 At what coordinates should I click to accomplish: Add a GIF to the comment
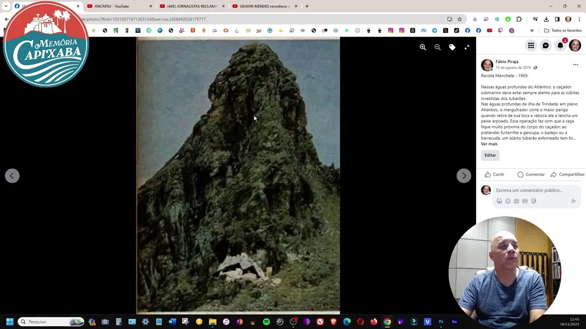point(525,201)
